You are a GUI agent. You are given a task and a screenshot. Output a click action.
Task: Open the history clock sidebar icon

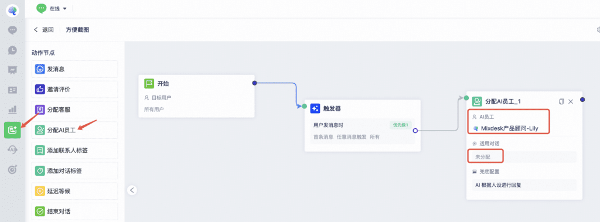pyautogui.click(x=13, y=50)
